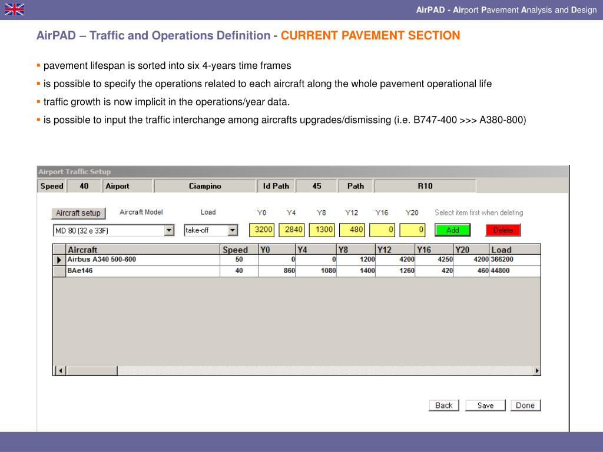Open the Load take-off dropdown arrow

(232, 230)
